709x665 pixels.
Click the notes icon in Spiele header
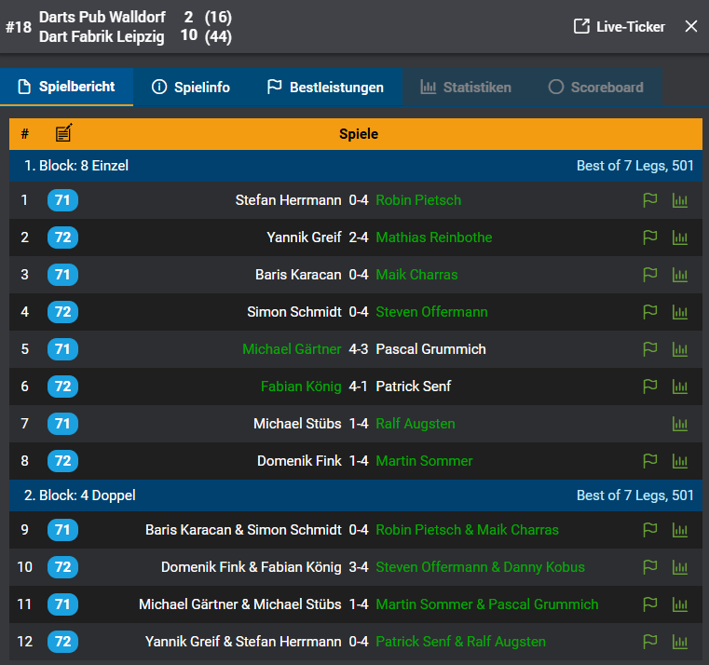coord(63,133)
